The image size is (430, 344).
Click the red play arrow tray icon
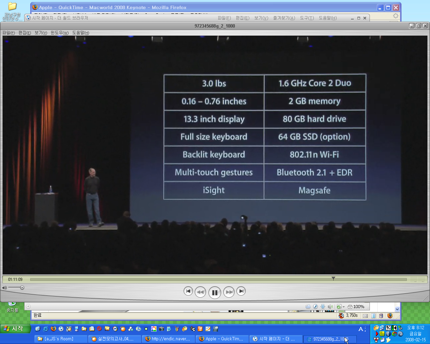point(377,334)
